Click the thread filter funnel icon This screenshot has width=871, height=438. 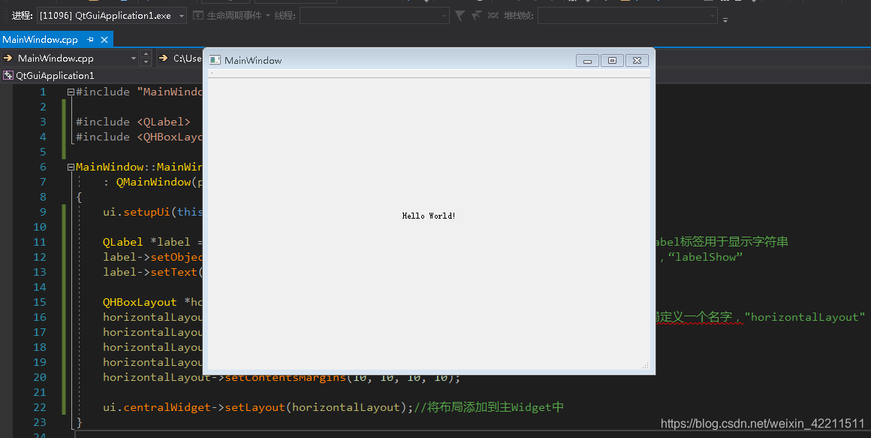[x=460, y=16]
